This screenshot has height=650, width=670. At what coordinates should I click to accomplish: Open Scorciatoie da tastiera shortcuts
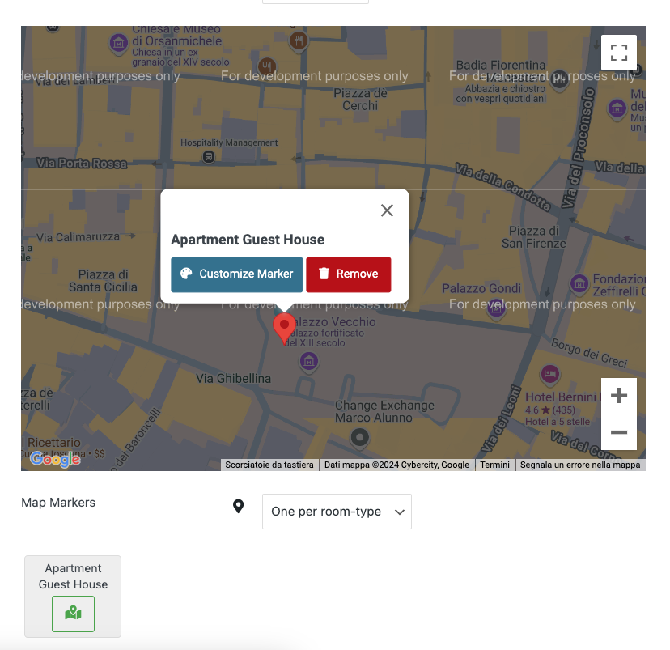(x=269, y=465)
